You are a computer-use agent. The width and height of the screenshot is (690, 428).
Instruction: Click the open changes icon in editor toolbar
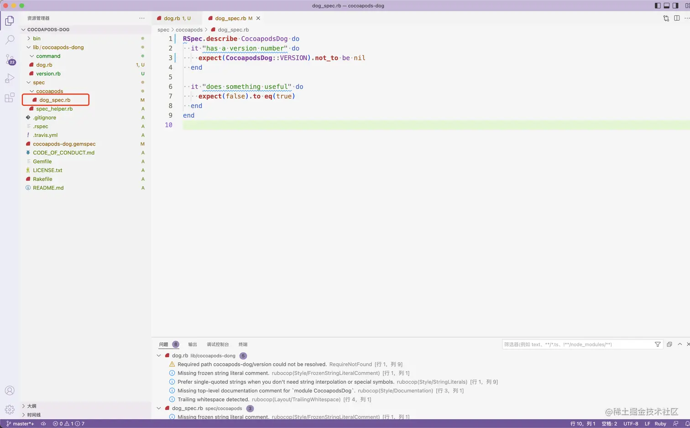click(x=666, y=18)
